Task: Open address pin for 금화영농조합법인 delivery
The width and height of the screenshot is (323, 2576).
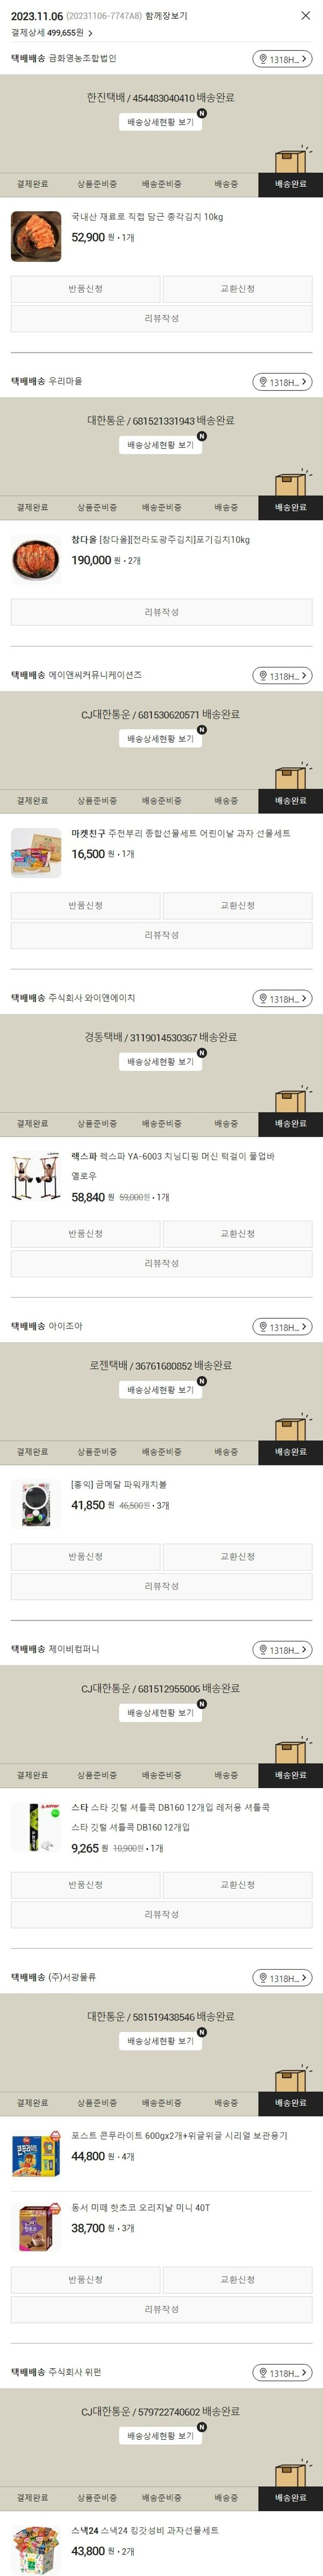Action: (282, 59)
